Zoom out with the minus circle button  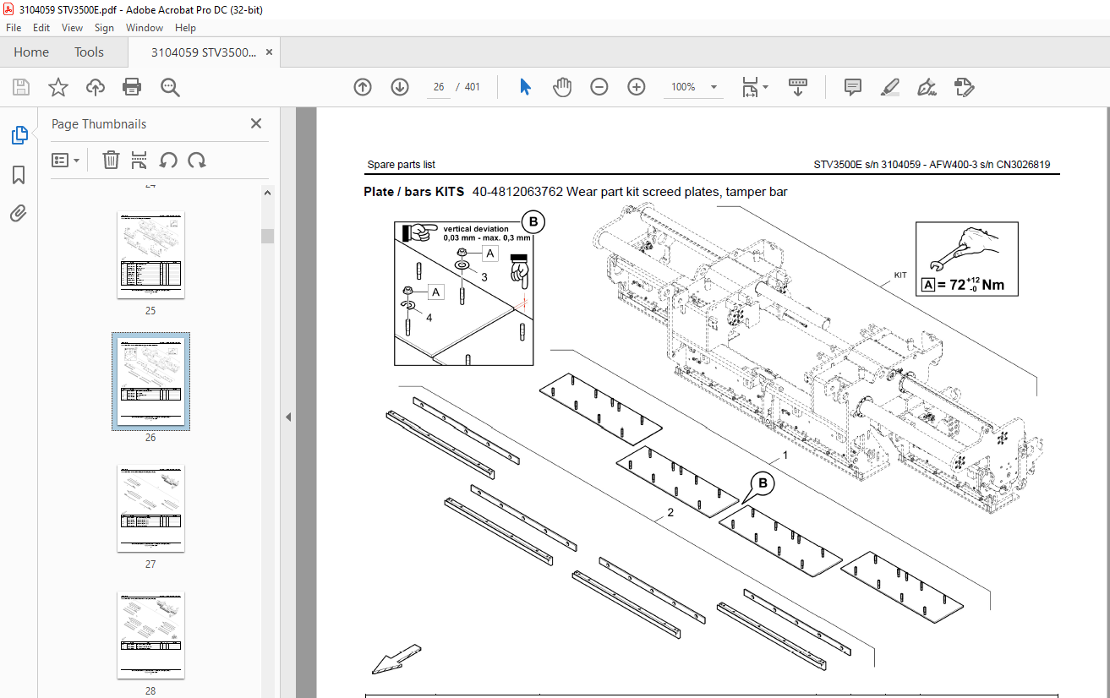[x=599, y=87]
